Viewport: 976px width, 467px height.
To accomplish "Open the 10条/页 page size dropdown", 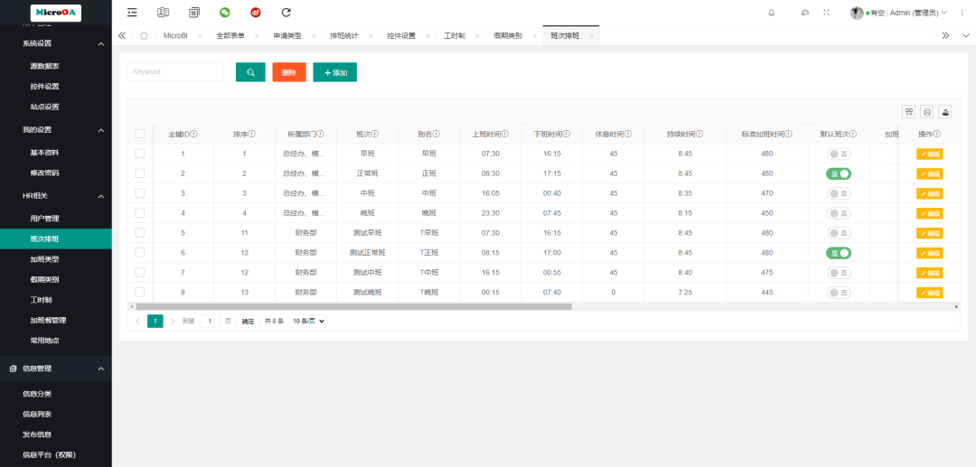I will tap(307, 321).
